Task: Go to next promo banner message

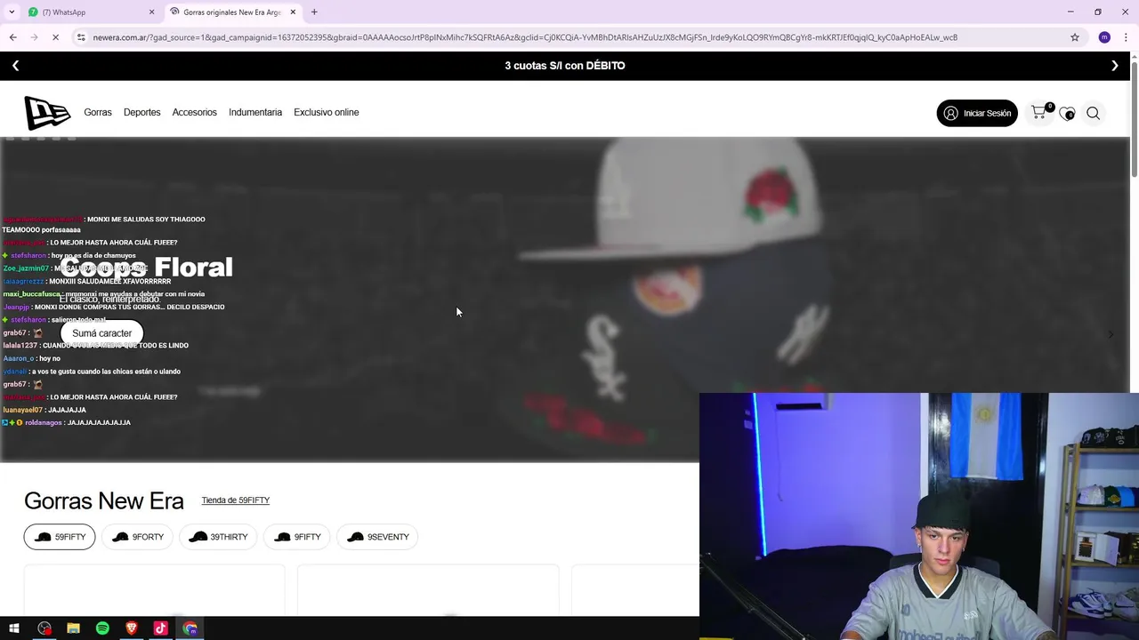Action: (x=1115, y=66)
